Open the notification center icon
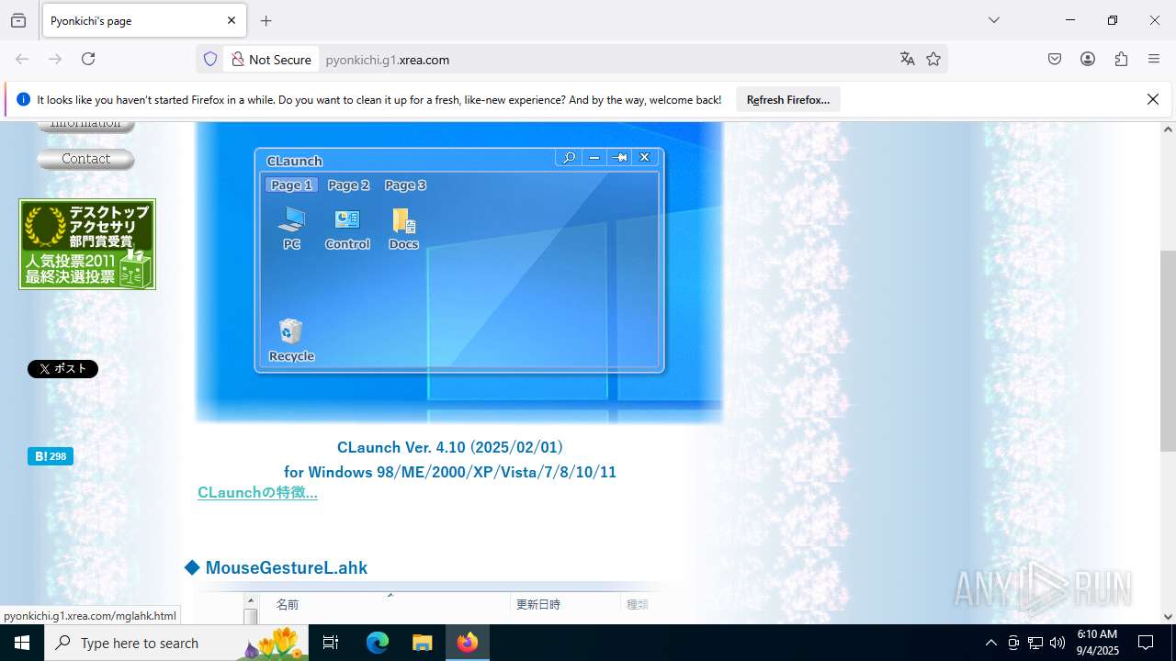 click(x=1146, y=643)
